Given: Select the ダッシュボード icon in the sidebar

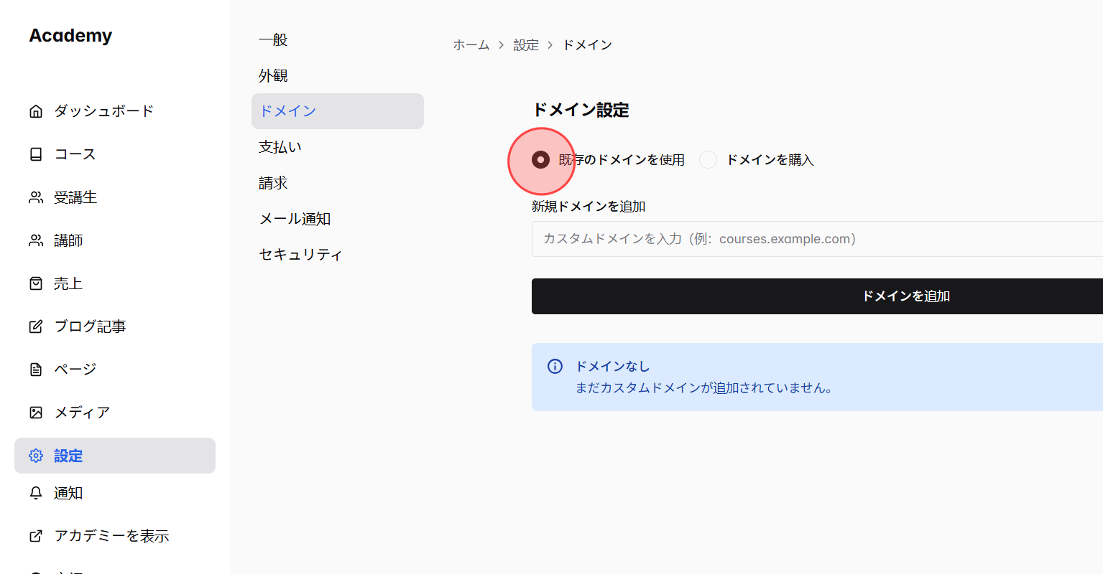Looking at the screenshot, I should pyautogui.click(x=36, y=110).
